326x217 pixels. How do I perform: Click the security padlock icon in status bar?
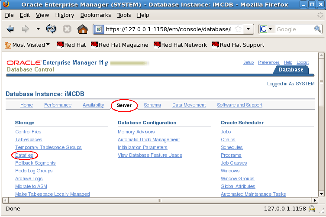(x=312, y=209)
